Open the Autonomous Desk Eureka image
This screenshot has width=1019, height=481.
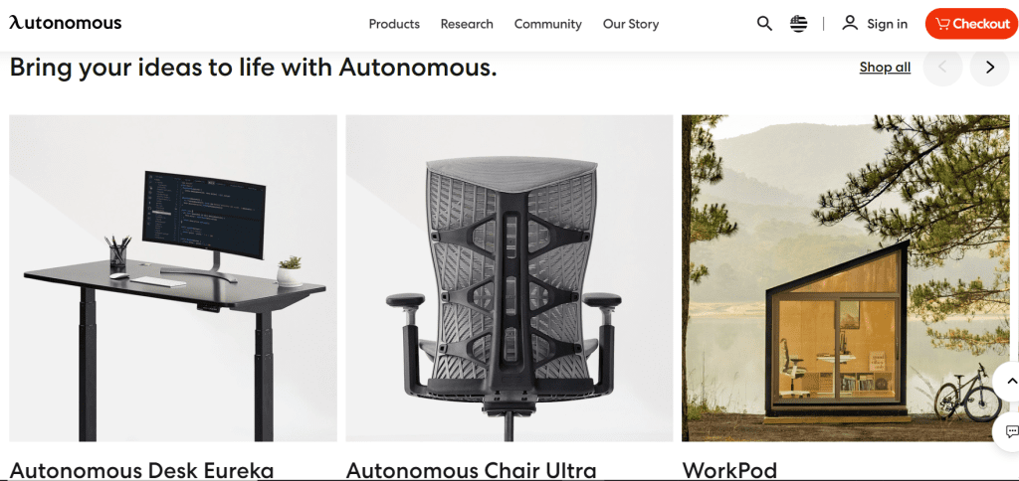(173, 278)
